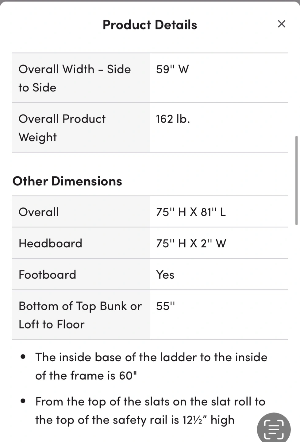The height and width of the screenshot is (442, 300).
Task: Click the Overall row label
Action: tap(39, 212)
